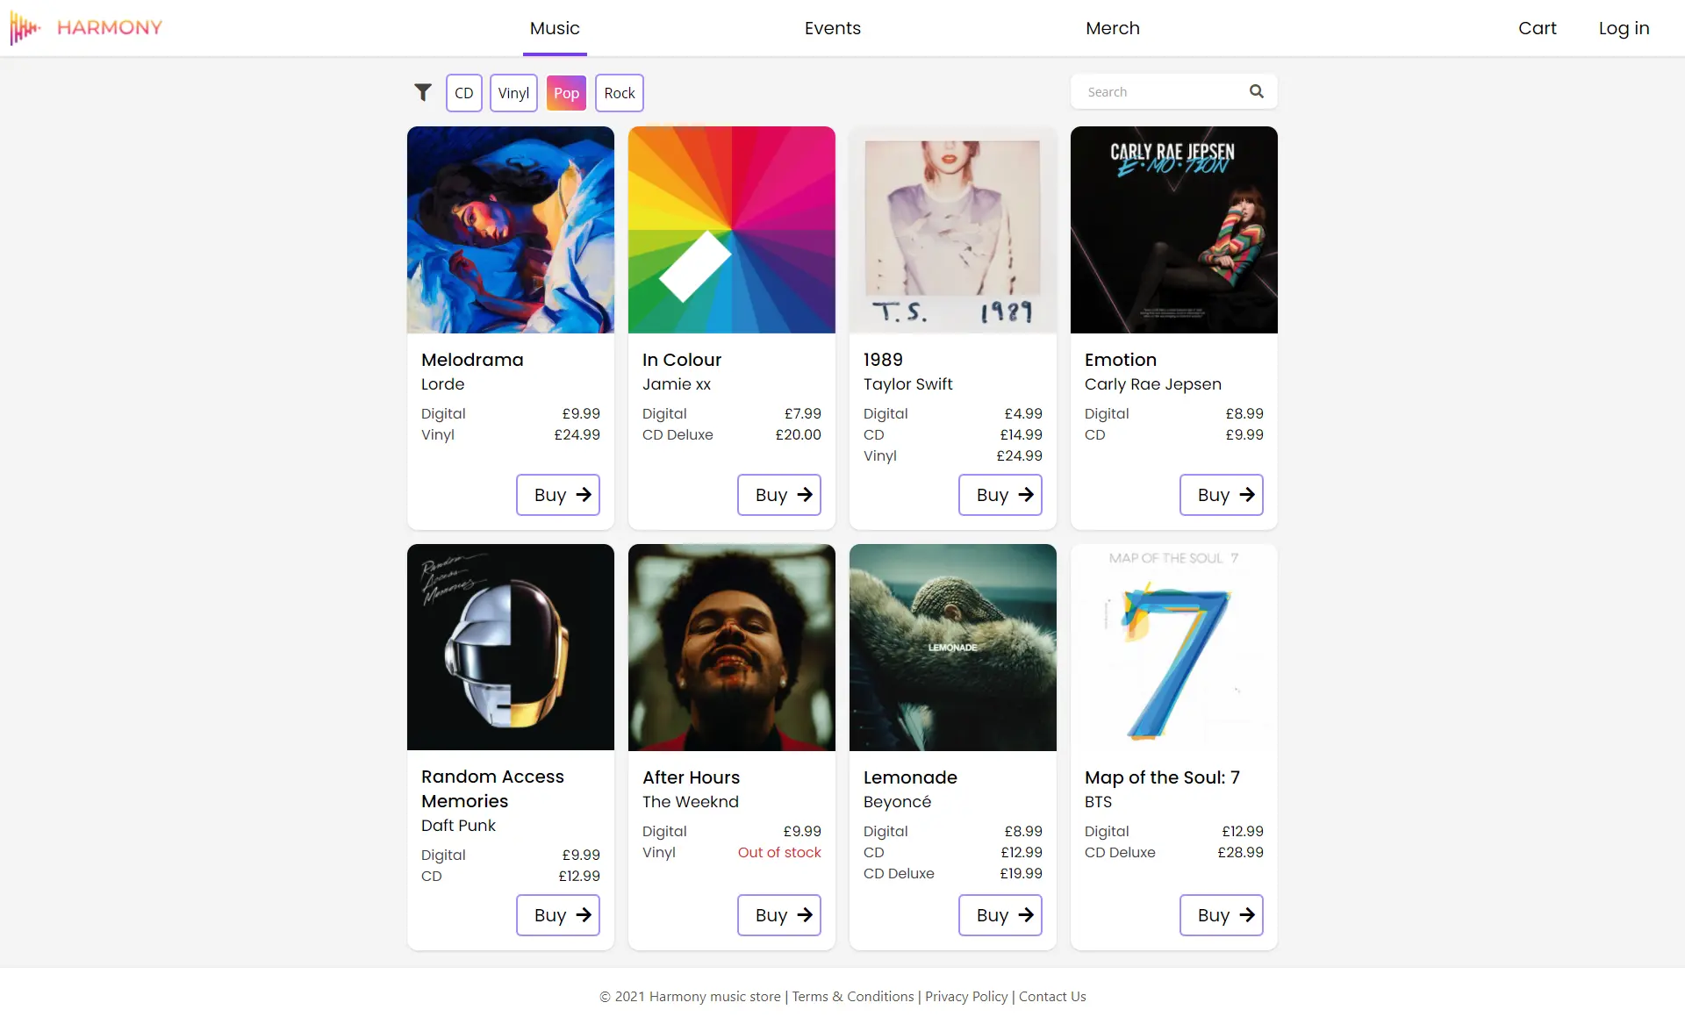Enable the Vinyl filter
1685x1024 pixels.
[513, 92]
